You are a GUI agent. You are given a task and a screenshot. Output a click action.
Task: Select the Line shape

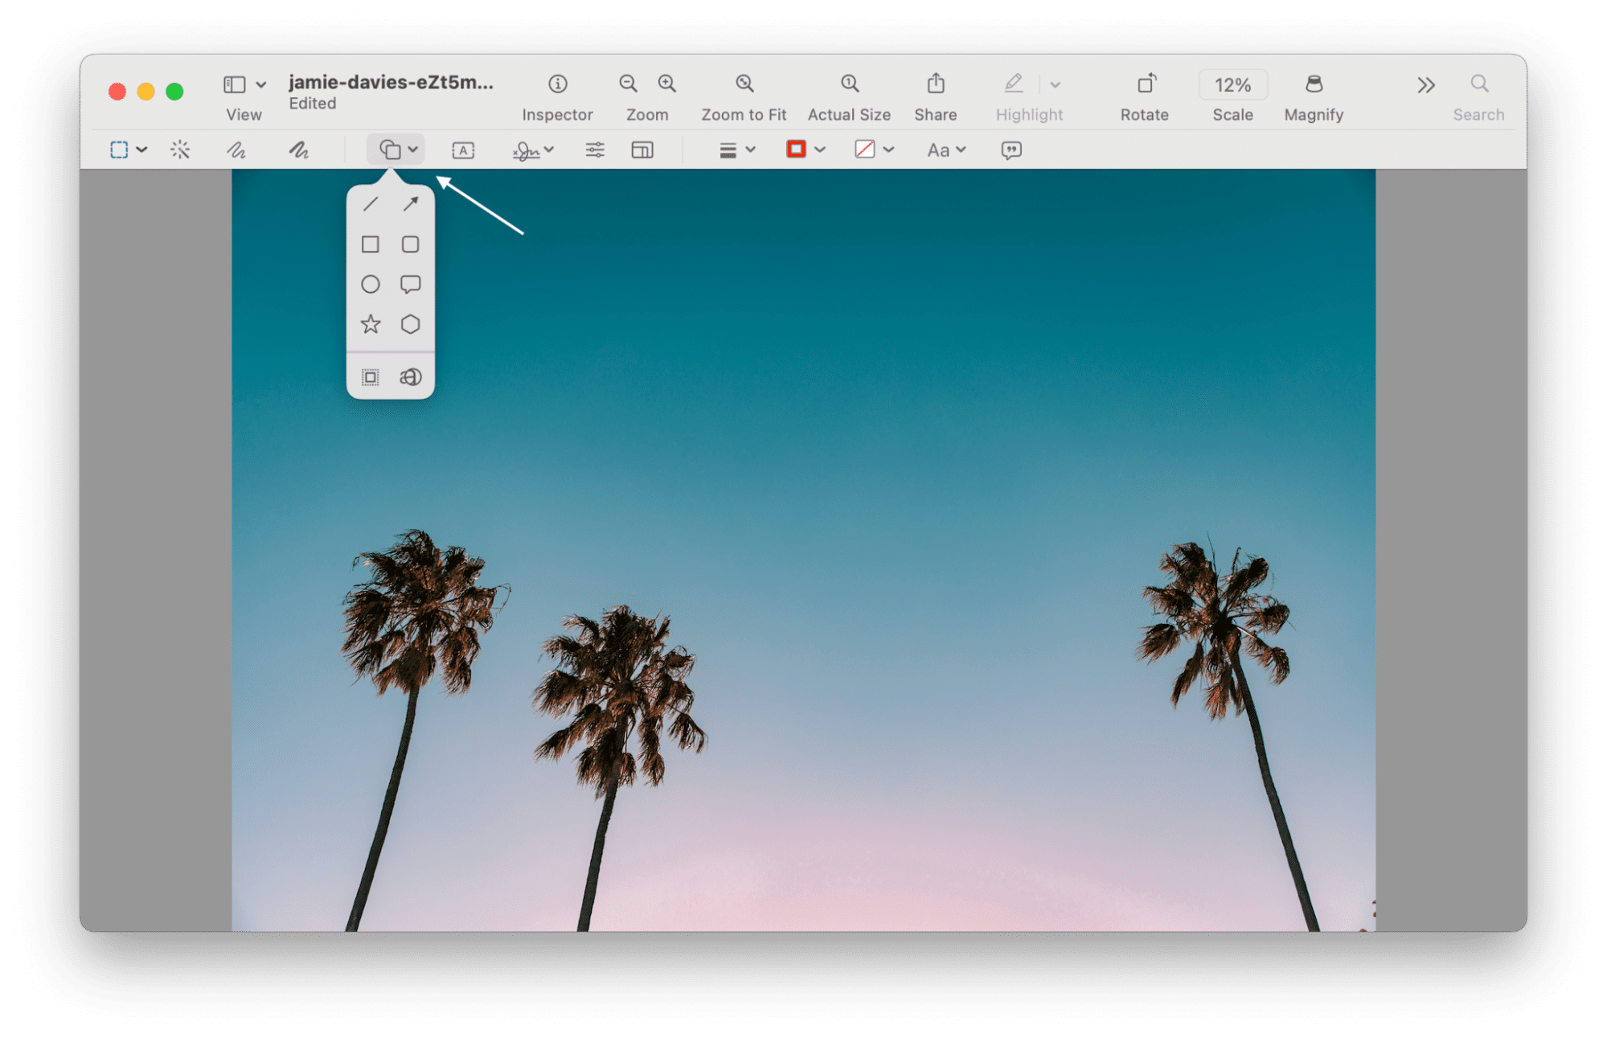click(371, 204)
